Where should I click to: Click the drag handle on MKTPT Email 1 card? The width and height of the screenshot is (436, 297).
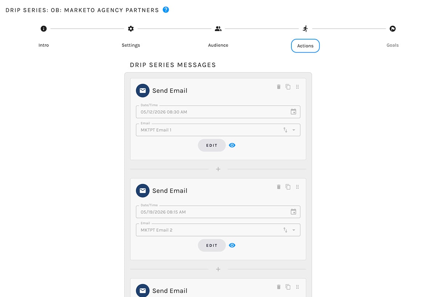(x=297, y=87)
